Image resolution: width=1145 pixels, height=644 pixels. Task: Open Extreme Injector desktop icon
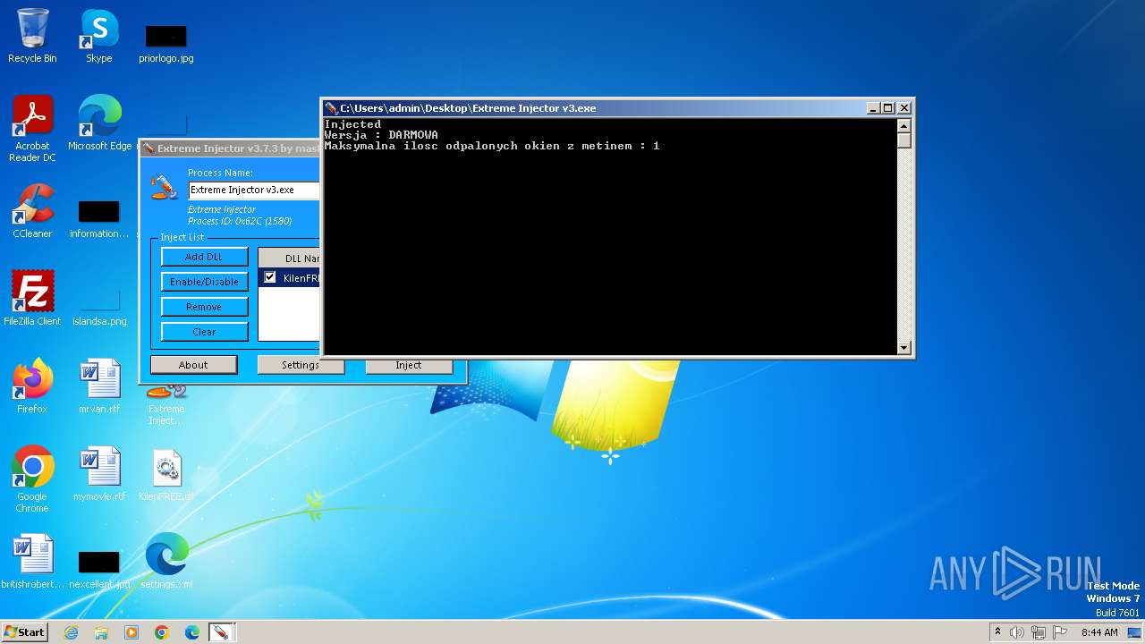pos(166,403)
